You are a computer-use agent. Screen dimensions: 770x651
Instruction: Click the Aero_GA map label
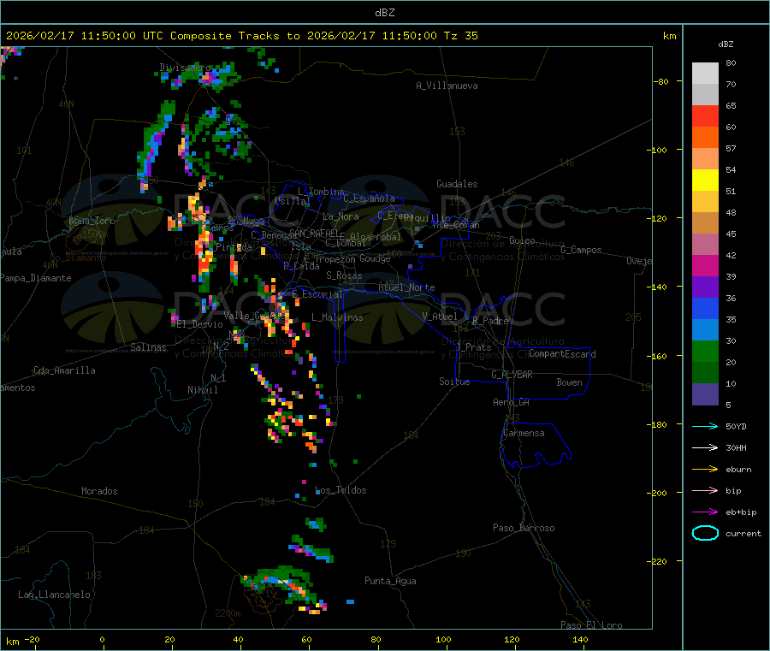tap(512, 402)
